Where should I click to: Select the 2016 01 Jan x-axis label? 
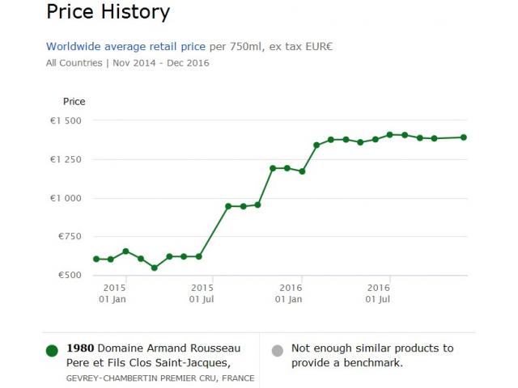coord(291,293)
